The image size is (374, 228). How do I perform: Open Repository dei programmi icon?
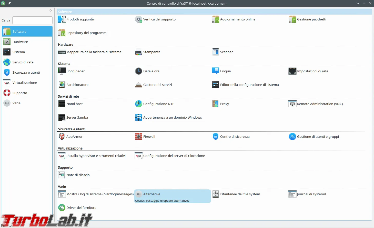point(62,33)
